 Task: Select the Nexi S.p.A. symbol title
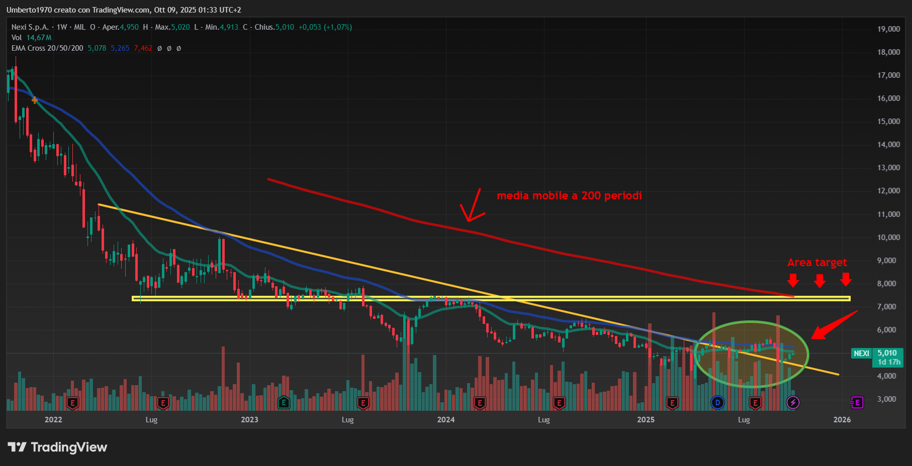click(x=30, y=27)
